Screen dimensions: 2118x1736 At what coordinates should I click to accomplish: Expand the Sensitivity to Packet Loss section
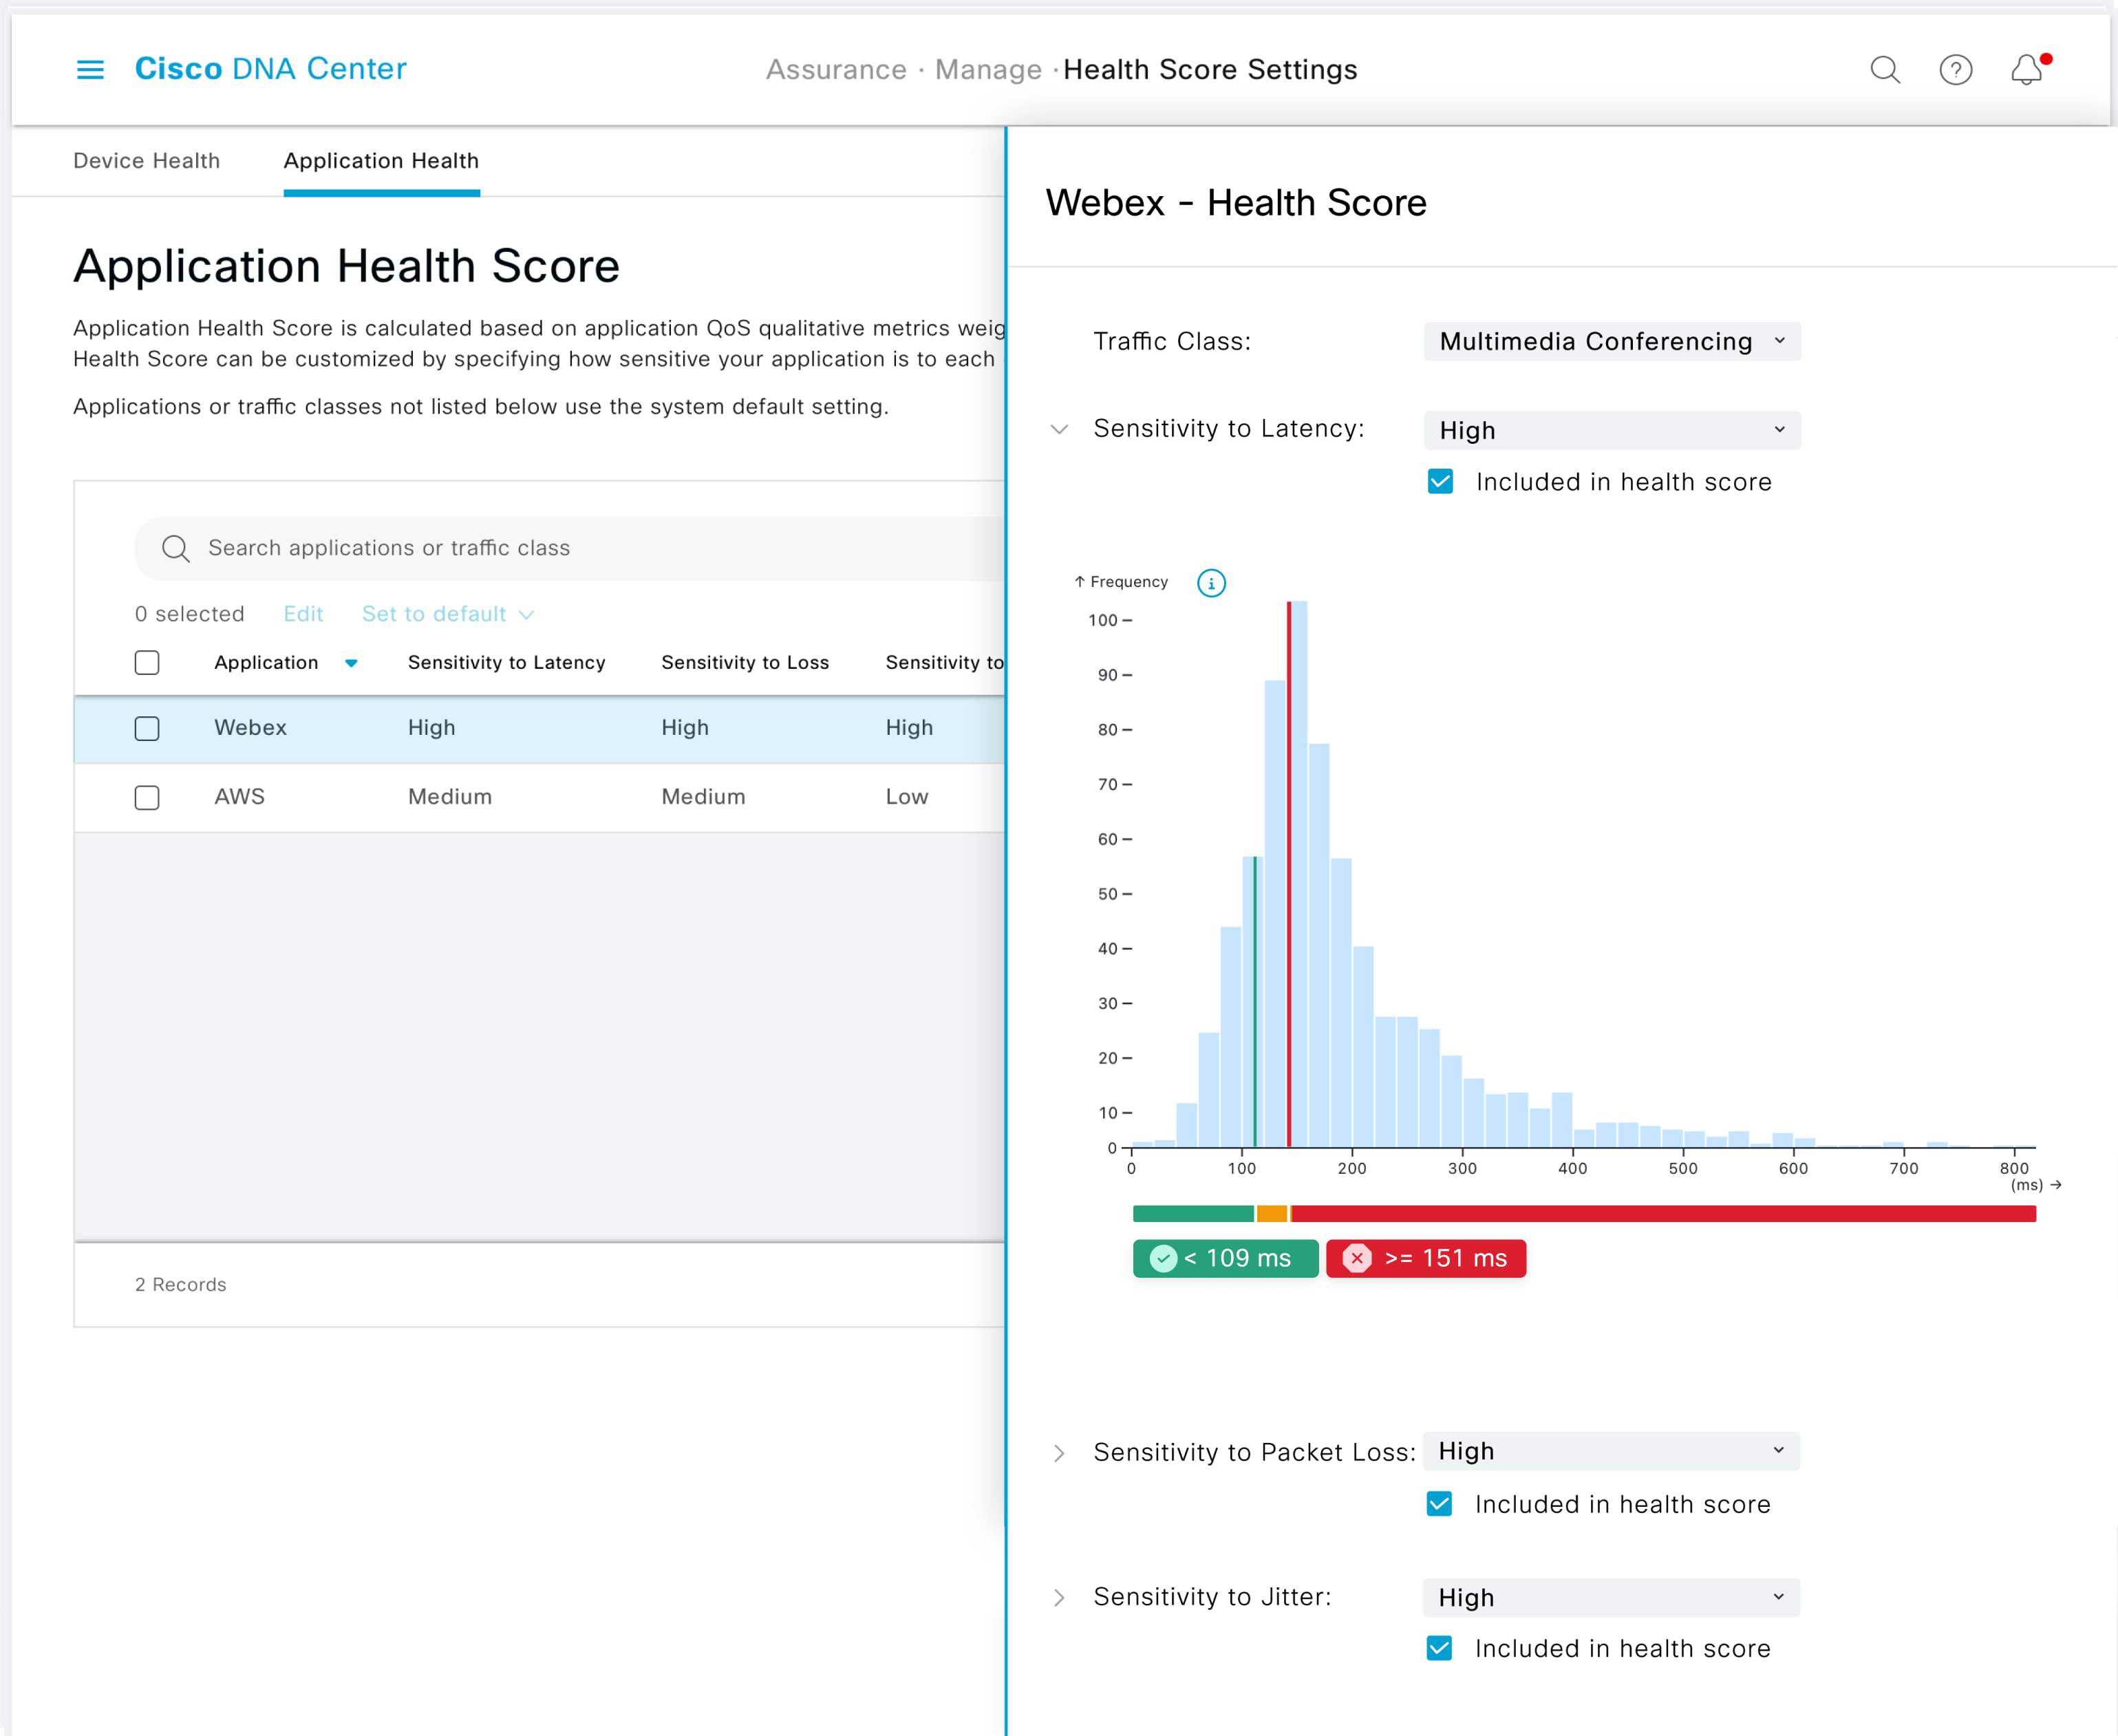(1059, 1452)
